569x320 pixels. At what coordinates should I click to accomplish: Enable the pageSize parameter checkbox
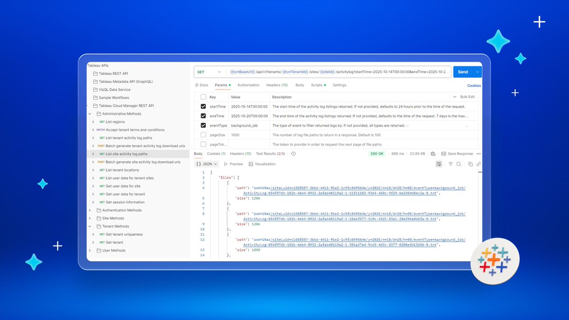tap(203, 135)
